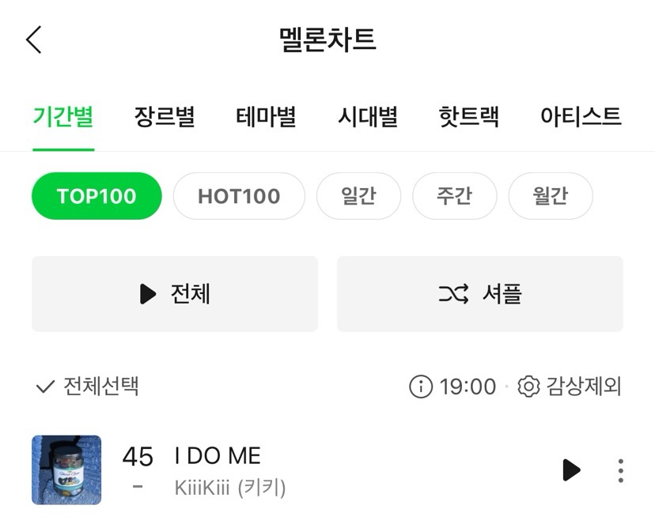Click the play triangle in the 전체 button
The height and width of the screenshot is (528, 655).
(x=148, y=294)
